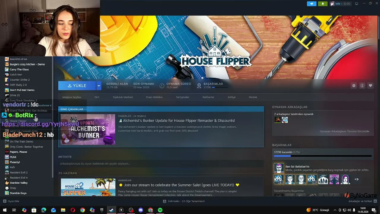
Task: Click the Alchemist's Bunker news thumbnail
Action: click(88, 130)
